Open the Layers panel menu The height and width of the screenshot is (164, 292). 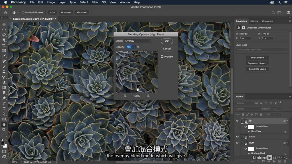coord(290,97)
